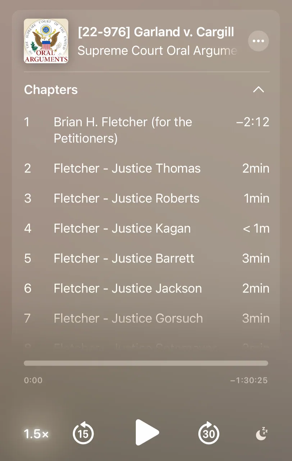The image size is (292, 461).
Task: Tap the Garland v. Cargill episode title
Action: 156,32
